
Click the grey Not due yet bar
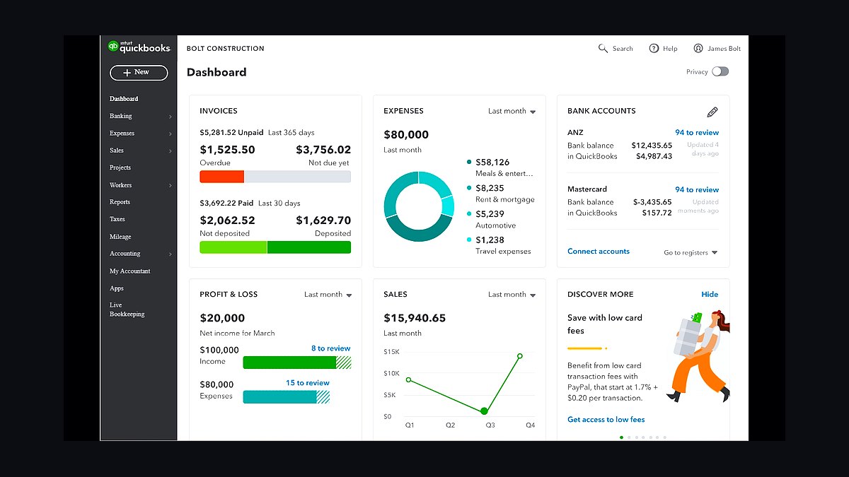click(297, 177)
